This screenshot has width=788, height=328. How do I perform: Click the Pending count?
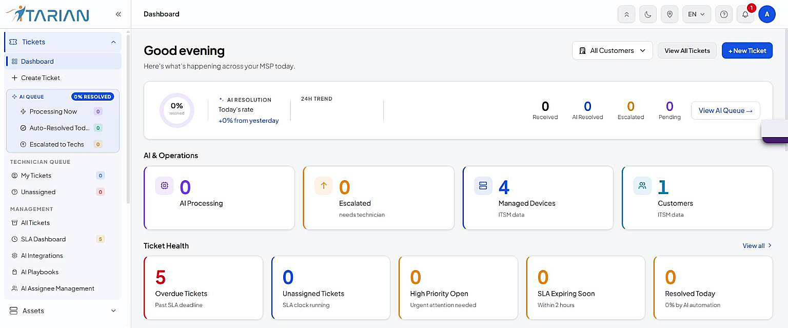tap(669, 106)
